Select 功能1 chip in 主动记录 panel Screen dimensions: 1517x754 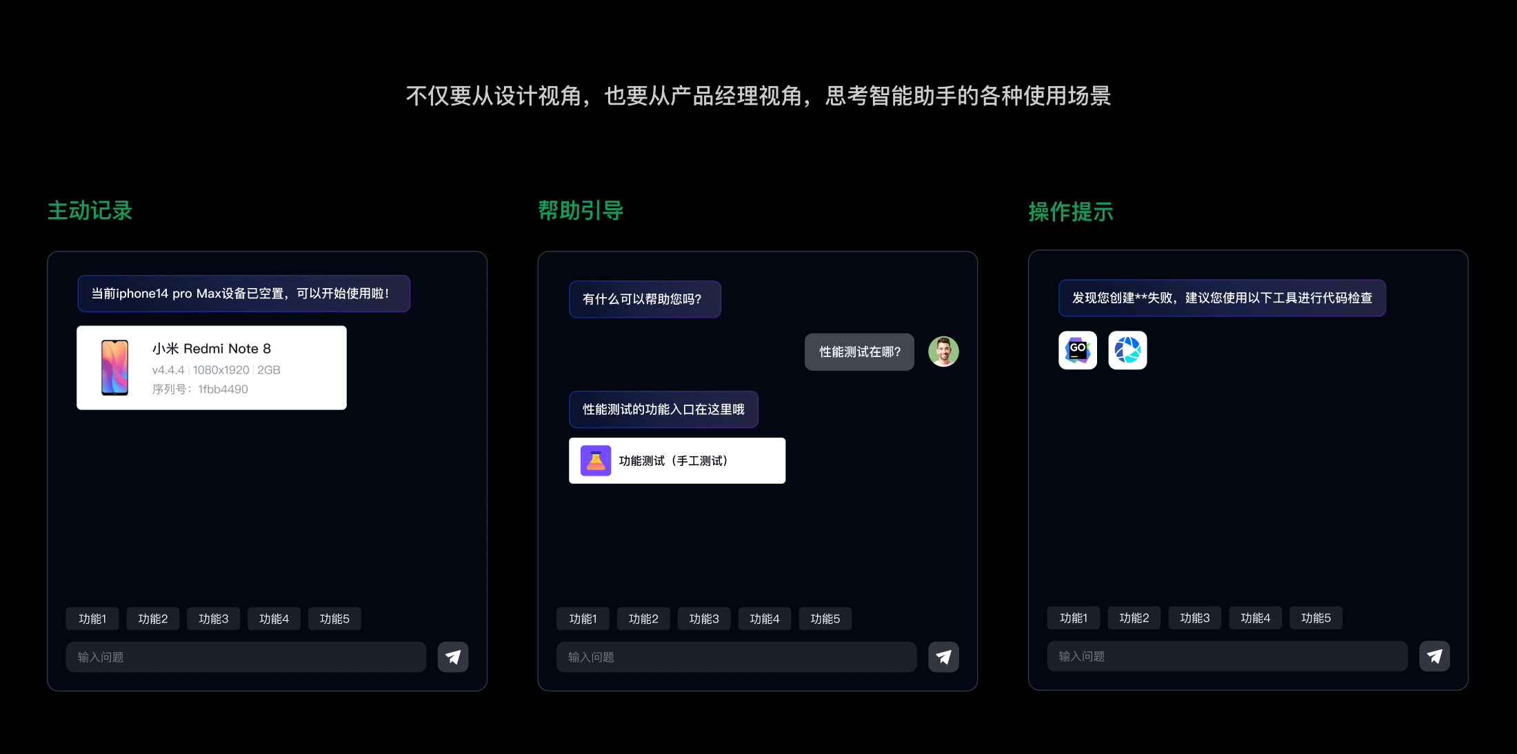click(x=92, y=619)
